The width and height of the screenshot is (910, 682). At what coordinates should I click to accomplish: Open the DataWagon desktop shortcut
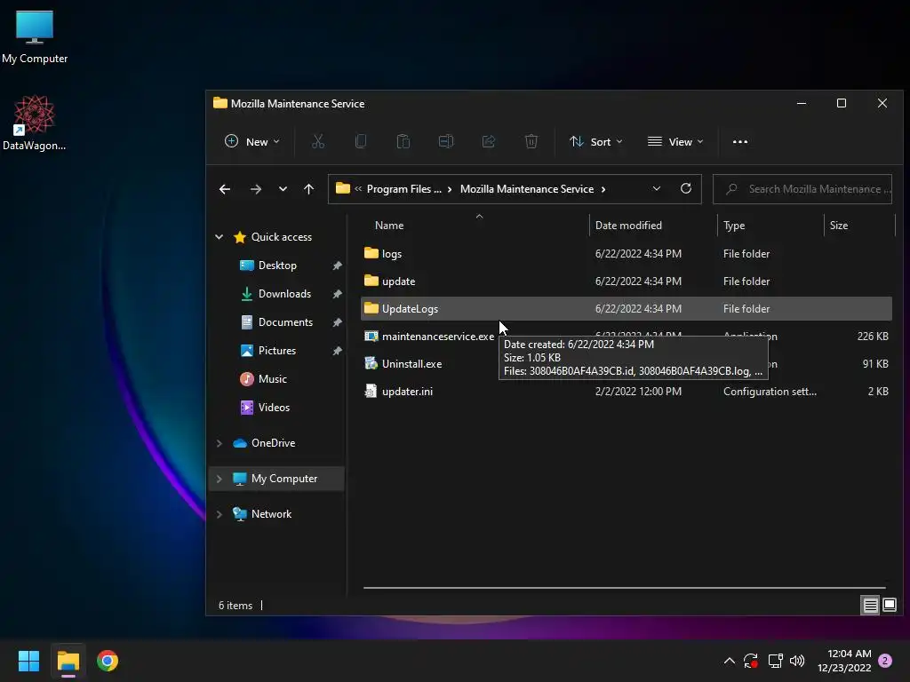point(35,123)
